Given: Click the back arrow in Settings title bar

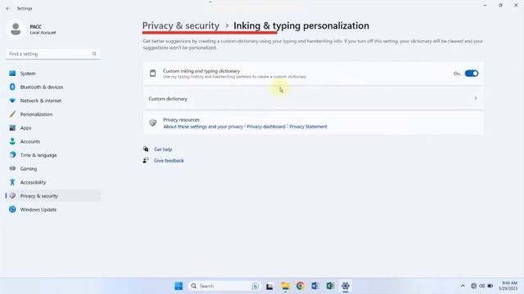Looking at the screenshot, I should (x=8, y=8).
